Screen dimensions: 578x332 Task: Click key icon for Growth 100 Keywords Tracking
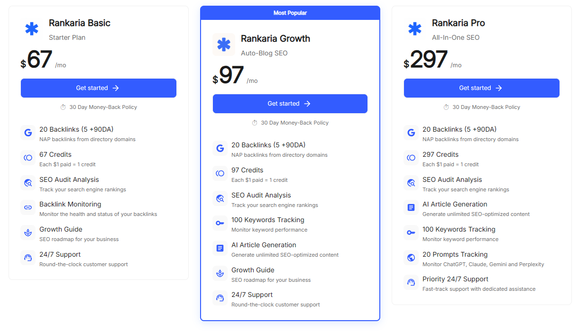pos(220,223)
